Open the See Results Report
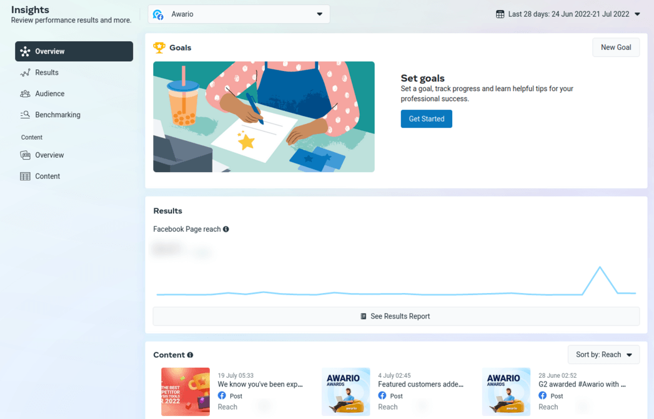 point(396,316)
